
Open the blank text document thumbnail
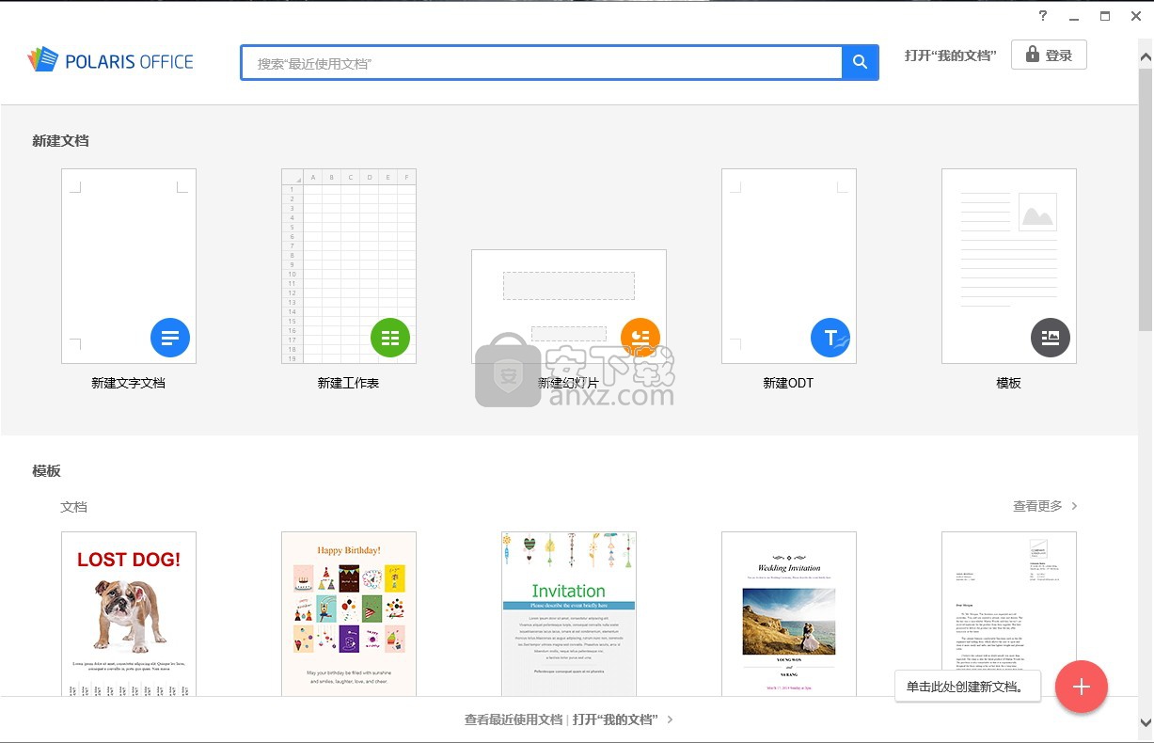pos(129,266)
